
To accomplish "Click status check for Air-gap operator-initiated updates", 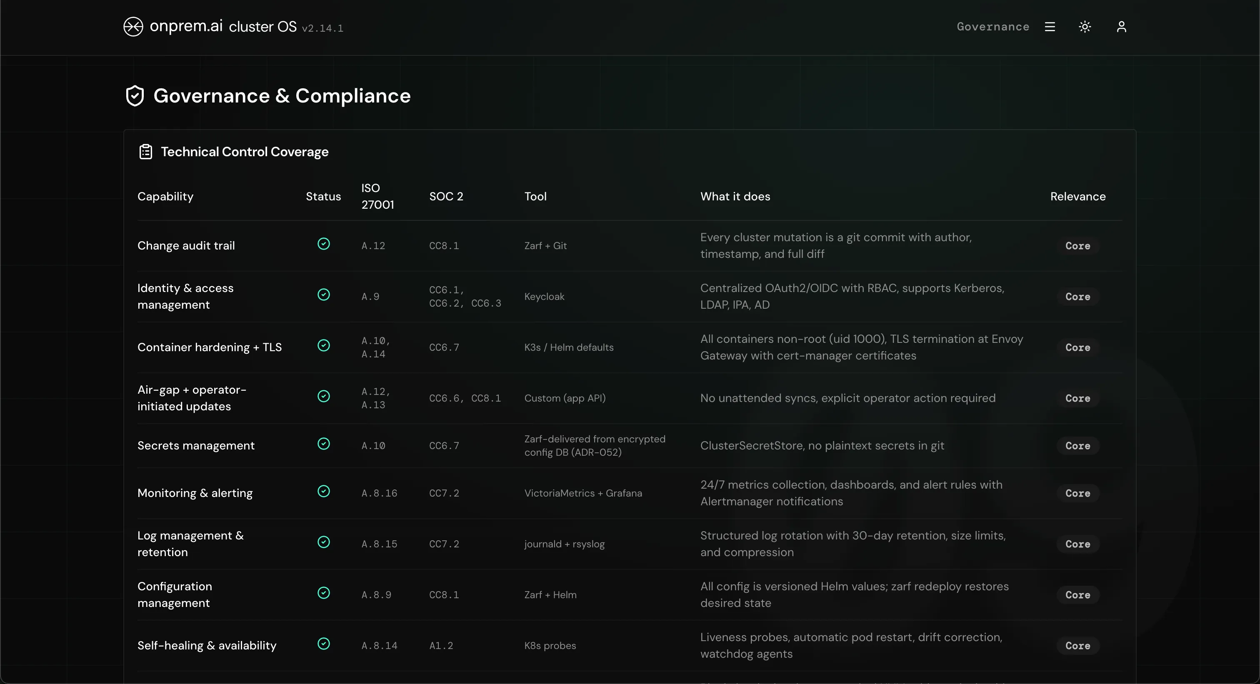I will [324, 397].
